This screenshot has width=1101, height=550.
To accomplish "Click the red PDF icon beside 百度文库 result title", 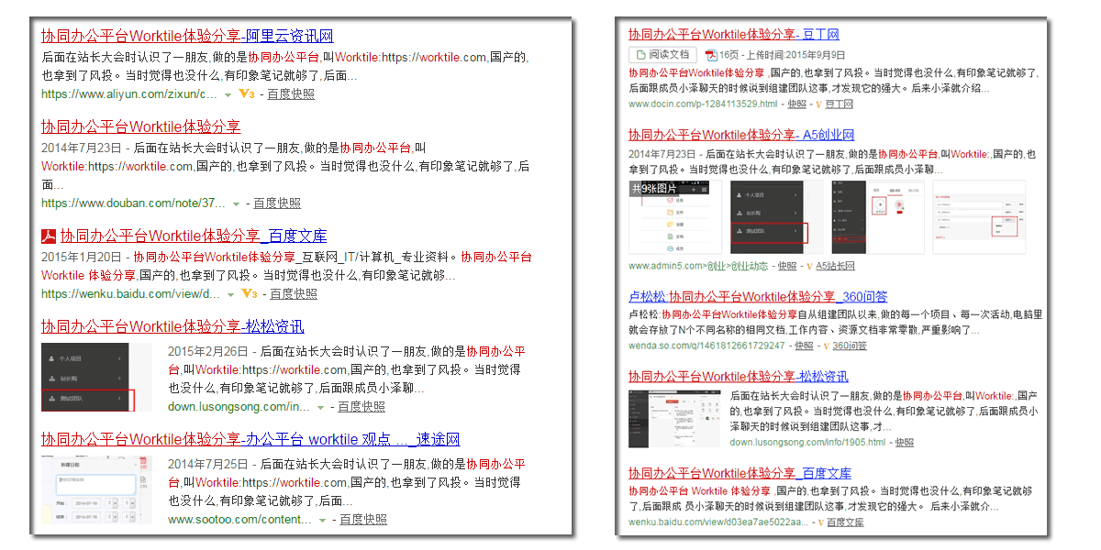I will click(46, 236).
